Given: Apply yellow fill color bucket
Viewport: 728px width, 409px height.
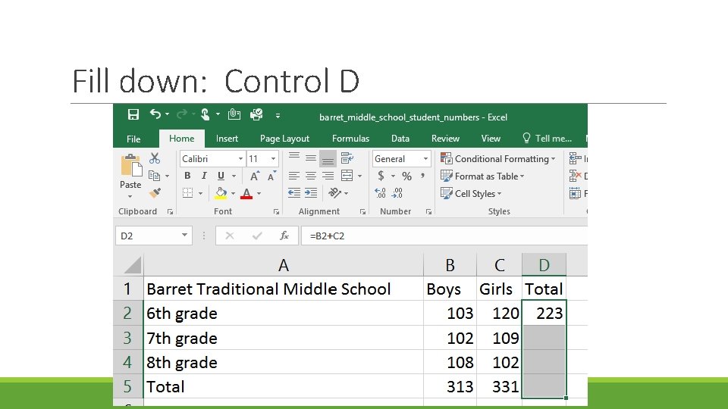Looking at the screenshot, I should tap(221, 193).
